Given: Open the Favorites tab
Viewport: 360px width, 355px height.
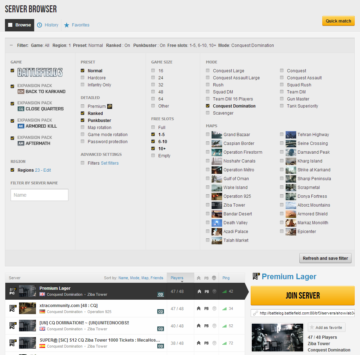Looking at the screenshot, I should pos(77,25).
